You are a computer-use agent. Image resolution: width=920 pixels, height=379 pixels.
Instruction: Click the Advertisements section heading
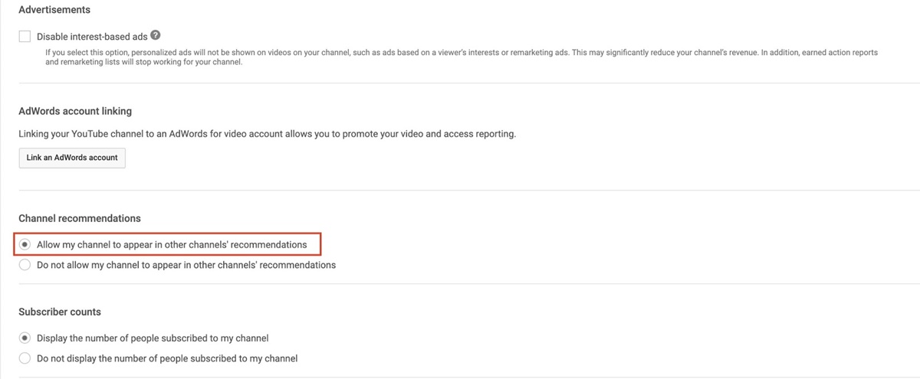(x=54, y=10)
